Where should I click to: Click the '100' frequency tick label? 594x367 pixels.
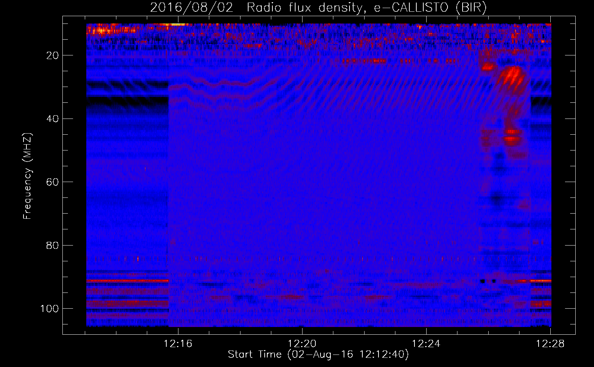click(50, 309)
